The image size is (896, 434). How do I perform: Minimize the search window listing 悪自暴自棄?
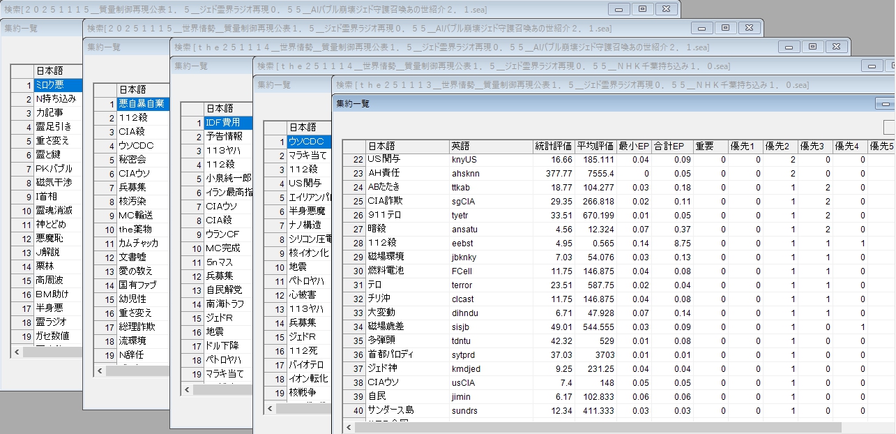tap(701, 28)
